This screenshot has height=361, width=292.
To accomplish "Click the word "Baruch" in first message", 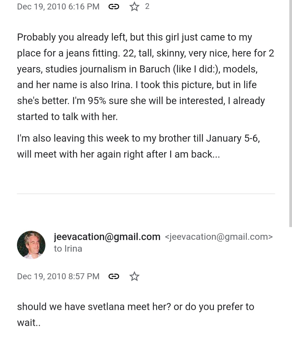I will coord(155,69).
